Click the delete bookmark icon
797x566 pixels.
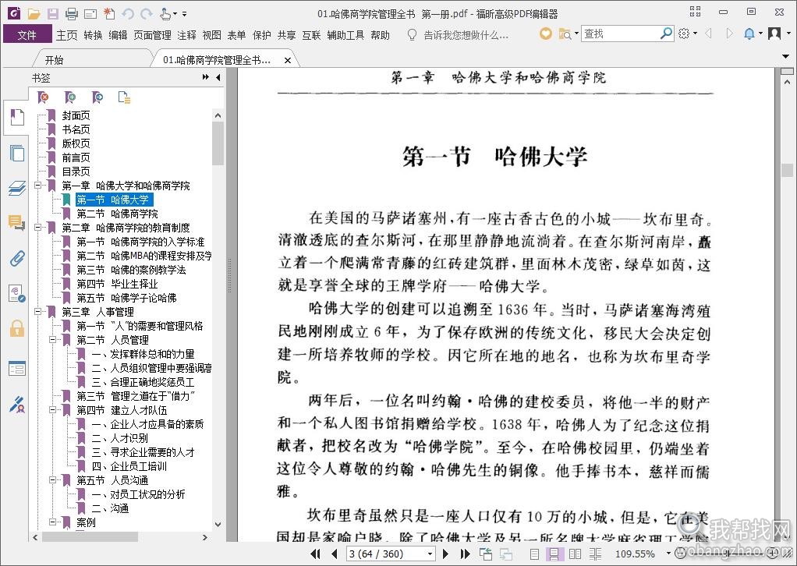pos(43,97)
